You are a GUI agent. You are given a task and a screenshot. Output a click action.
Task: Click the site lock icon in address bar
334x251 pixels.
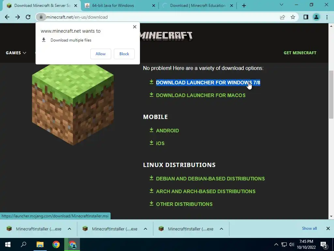point(41,17)
